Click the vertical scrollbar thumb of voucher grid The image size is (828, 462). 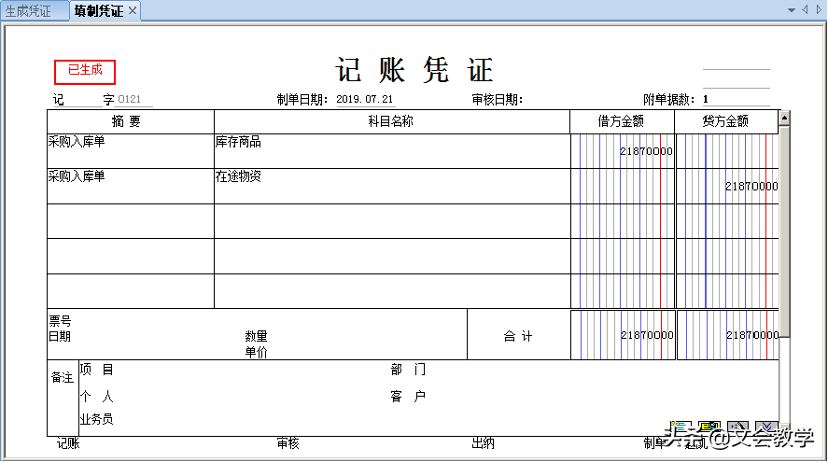pyautogui.click(x=784, y=231)
